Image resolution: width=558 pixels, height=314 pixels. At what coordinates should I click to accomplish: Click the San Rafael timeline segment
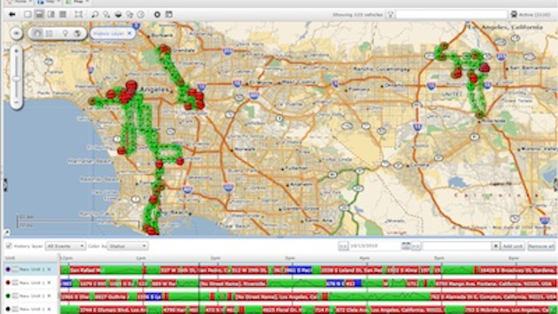click(x=86, y=271)
